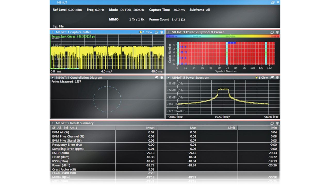The height and width of the screenshot is (185, 330).
Task: Click the Mode 'DL FDD, 200KHz' setting
Action: tap(127, 10)
